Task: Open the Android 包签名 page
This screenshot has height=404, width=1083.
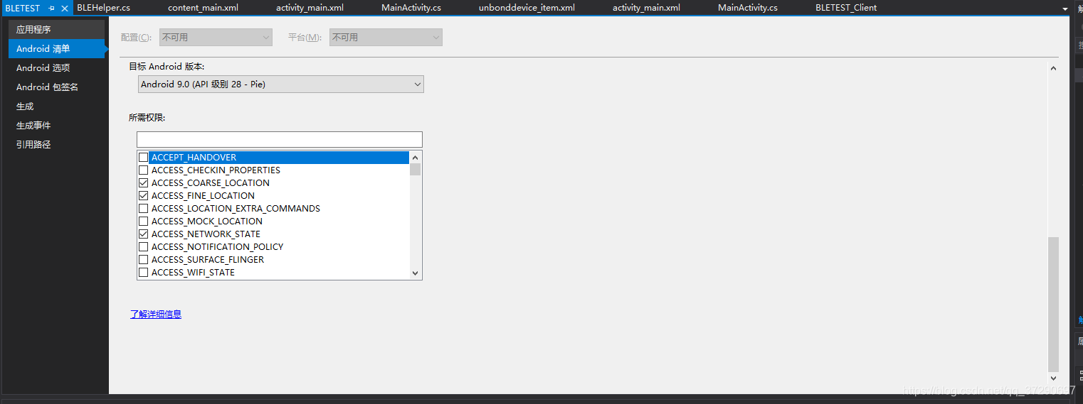Action: 57,87
